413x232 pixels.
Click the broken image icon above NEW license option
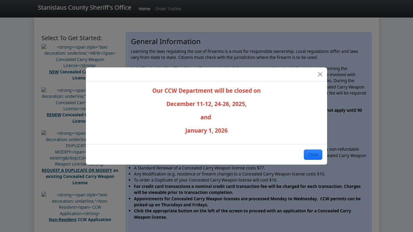pyautogui.click(x=44, y=47)
